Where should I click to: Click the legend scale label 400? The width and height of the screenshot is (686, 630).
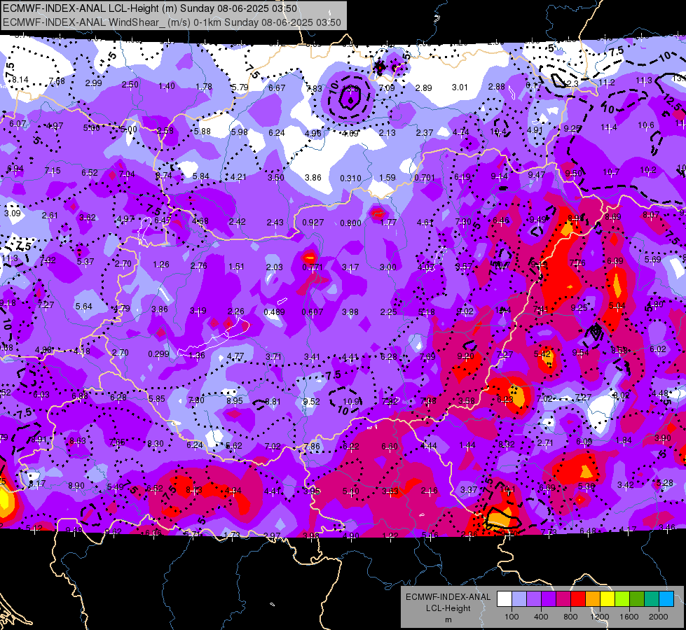pyautogui.click(x=541, y=617)
